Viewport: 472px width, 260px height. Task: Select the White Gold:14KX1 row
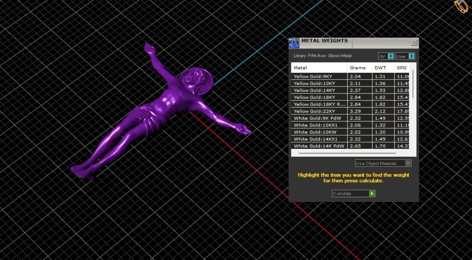(x=350, y=139)
